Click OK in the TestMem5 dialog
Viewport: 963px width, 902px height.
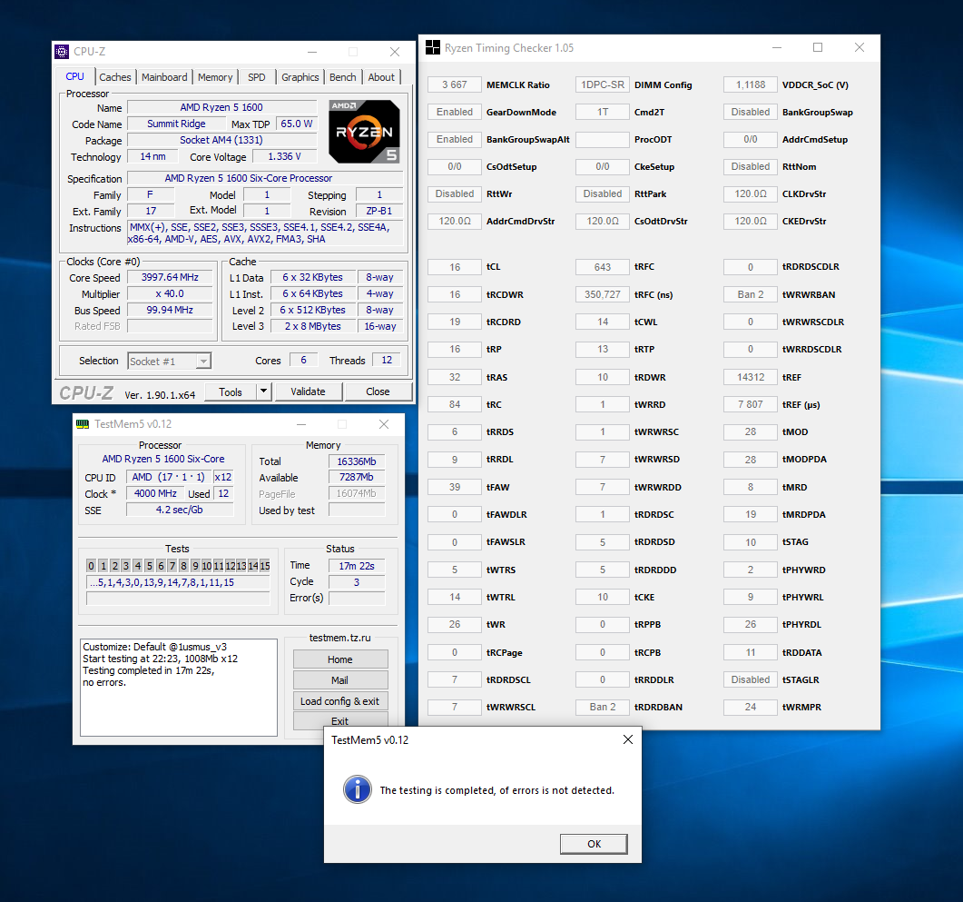[x=594, y=844]
